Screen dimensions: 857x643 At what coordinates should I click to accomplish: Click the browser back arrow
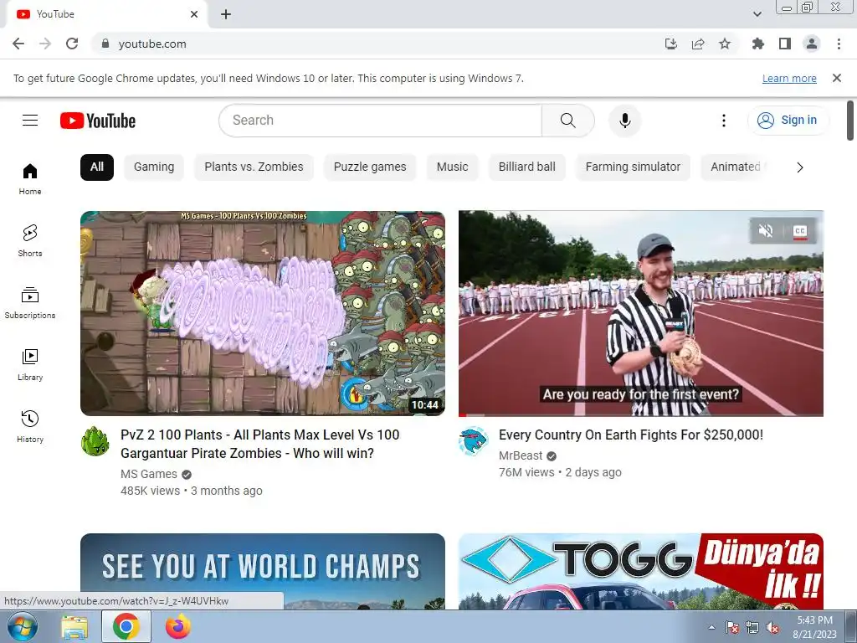18,44
